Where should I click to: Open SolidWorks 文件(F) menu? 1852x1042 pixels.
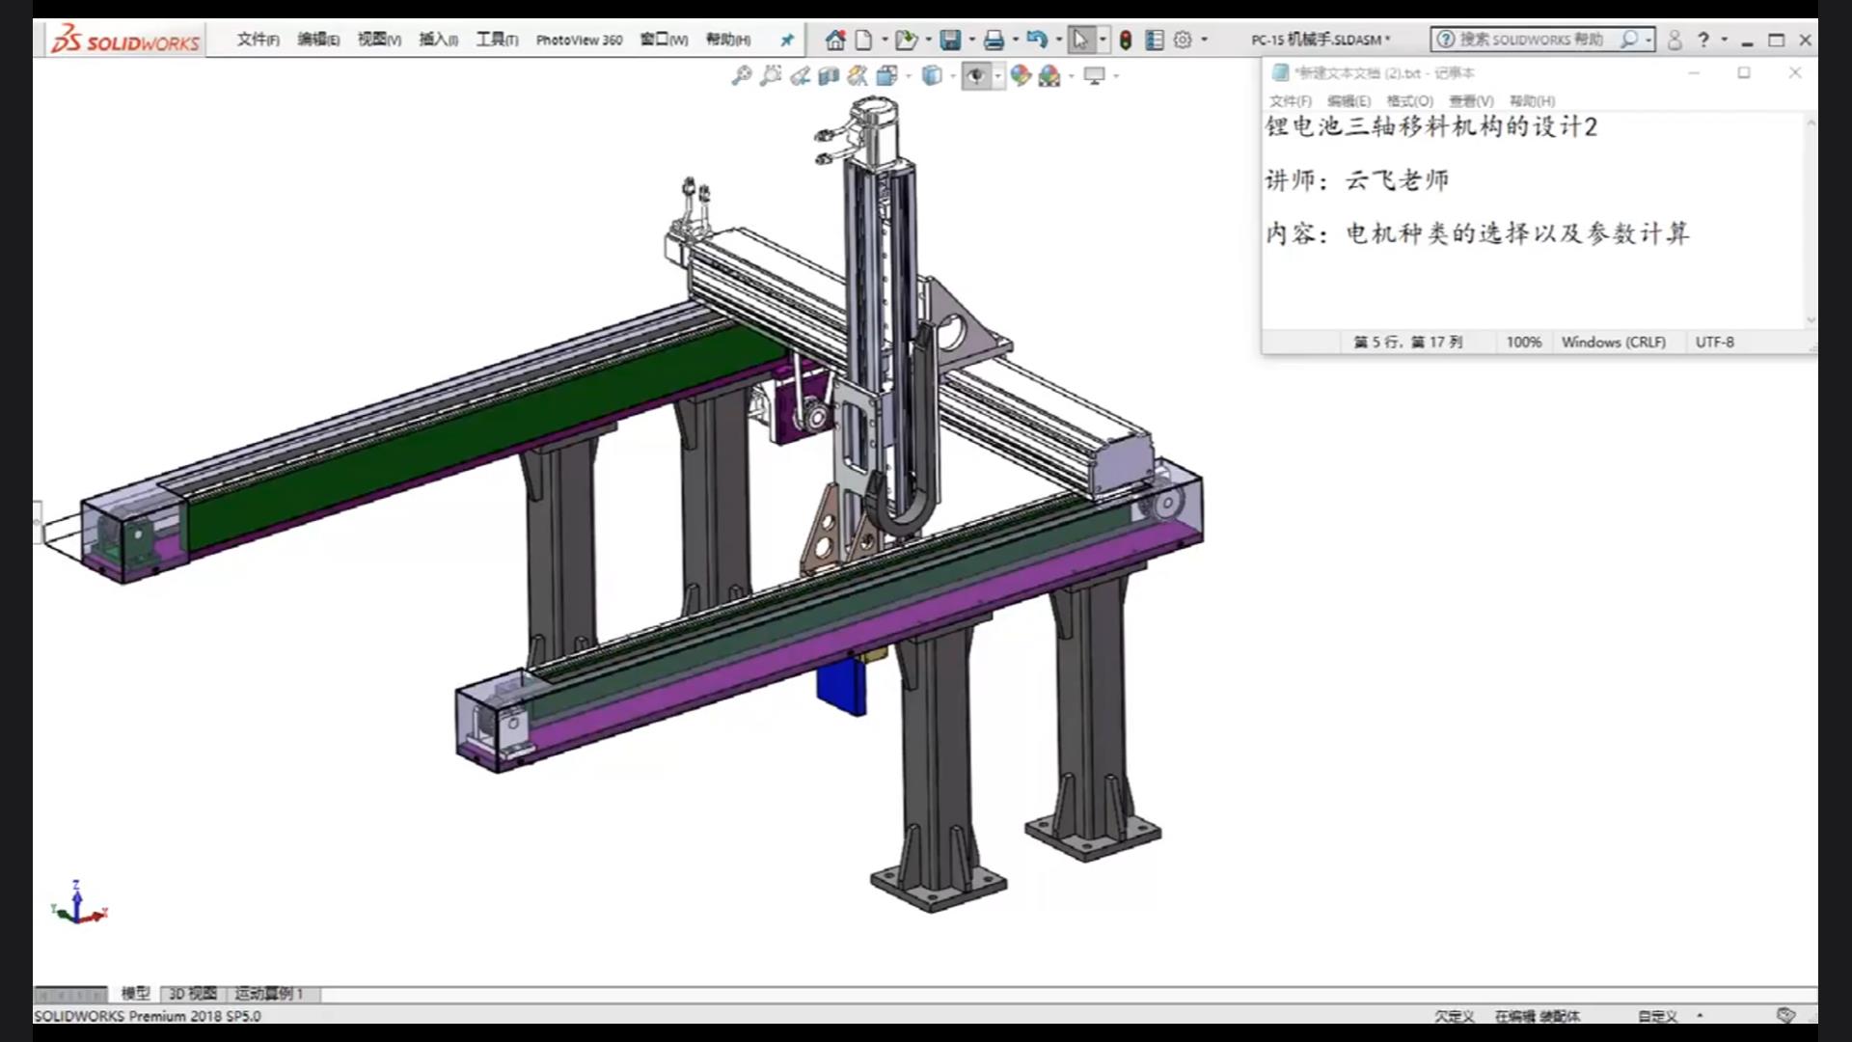(x=258, y=40)
